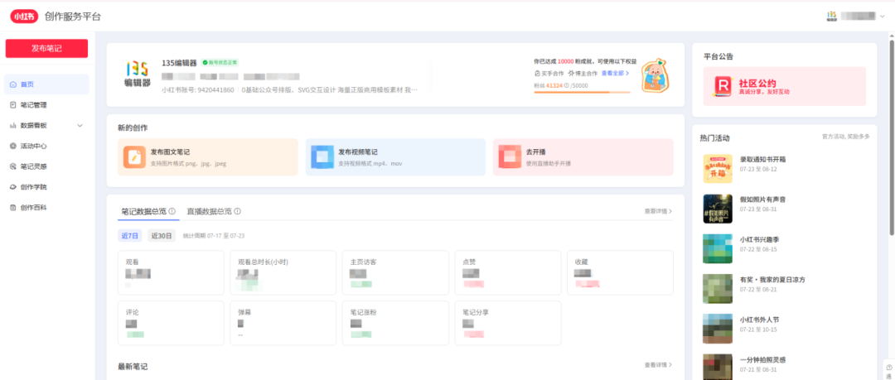Click the red 去开播 icon
Image resolution: width=895 pixels, height=380 pixels.
click(x=510, y=157)
